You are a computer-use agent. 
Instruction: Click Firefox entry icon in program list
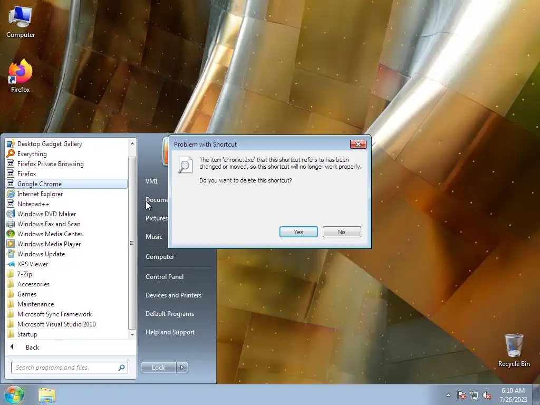click(11, 173)
